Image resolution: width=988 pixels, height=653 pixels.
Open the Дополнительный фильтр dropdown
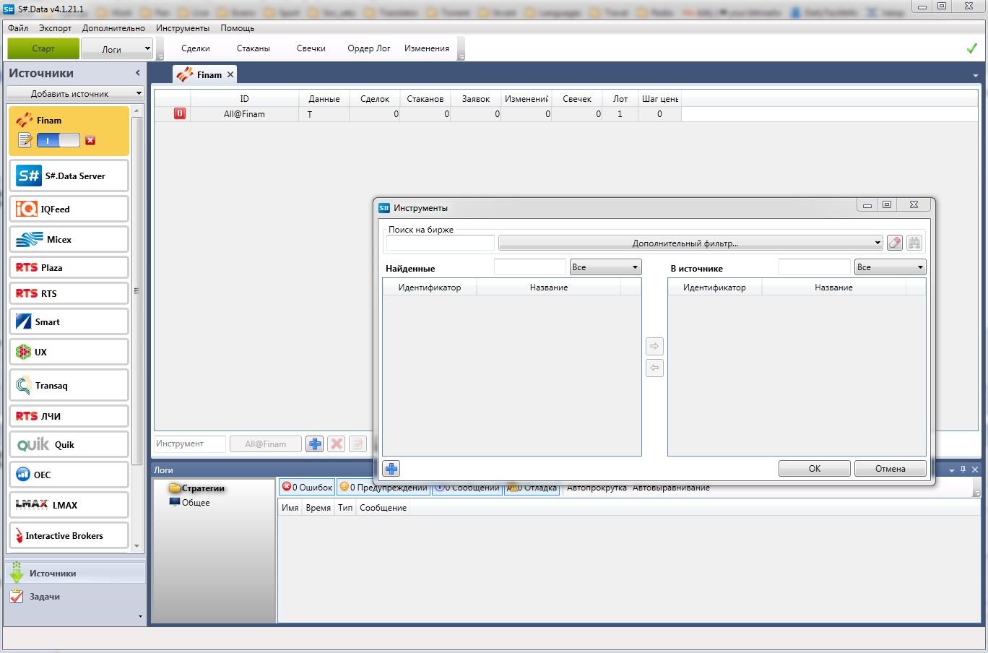pos(690,243)
